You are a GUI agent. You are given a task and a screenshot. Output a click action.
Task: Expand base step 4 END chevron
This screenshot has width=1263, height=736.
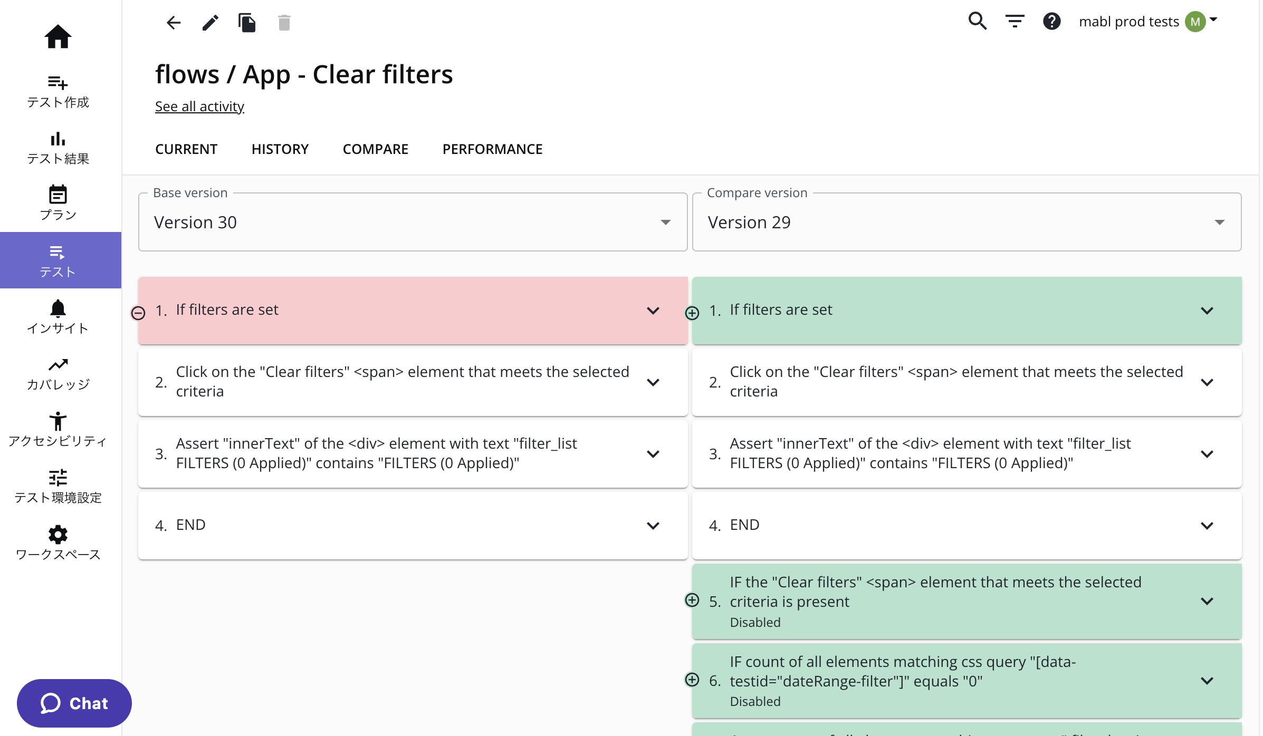pyautogui.click(x=653, y=526)
